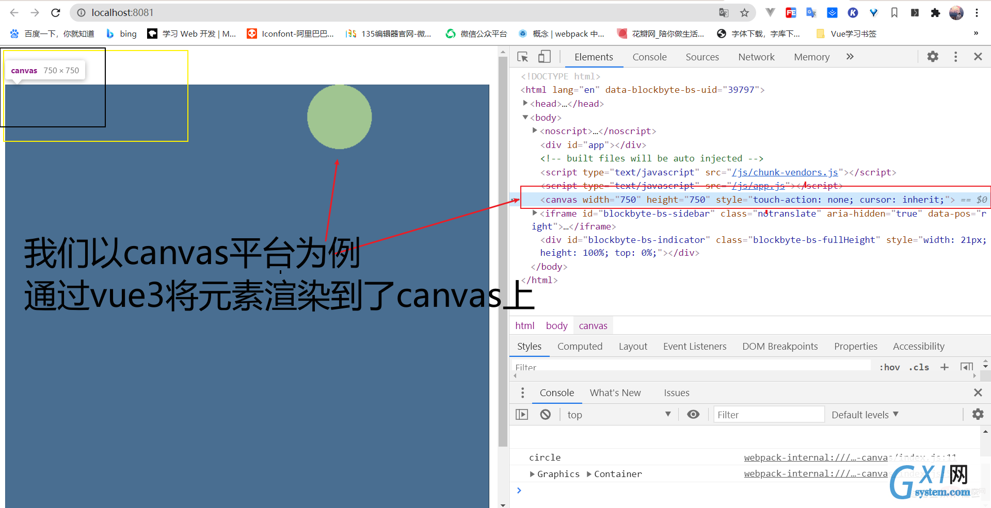Open the red FE helper extension
This screenshot has height=508, width=991.
[x=791, y=12]
